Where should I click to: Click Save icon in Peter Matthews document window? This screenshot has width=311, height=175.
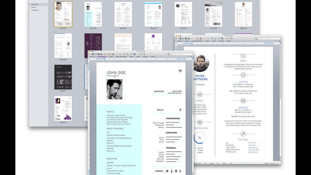point(186,39)
